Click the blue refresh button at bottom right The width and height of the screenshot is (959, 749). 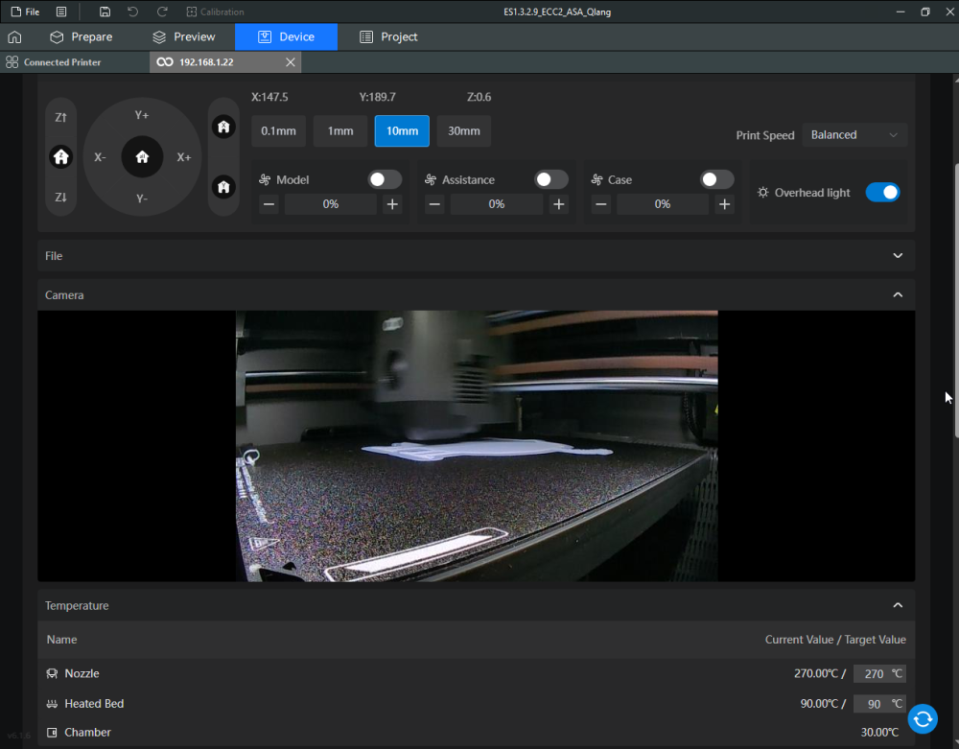[x=923, y=718]
